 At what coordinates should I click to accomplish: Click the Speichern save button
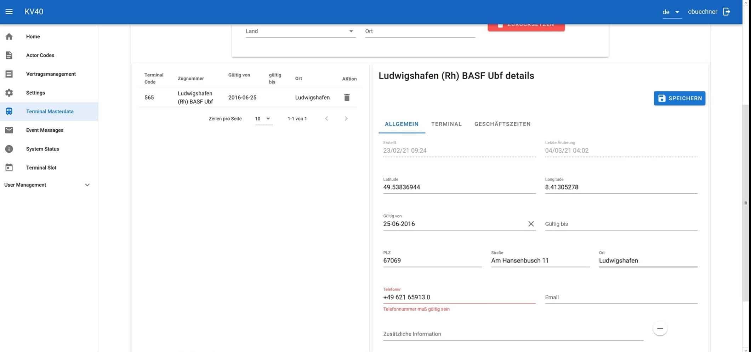[679, 98]
